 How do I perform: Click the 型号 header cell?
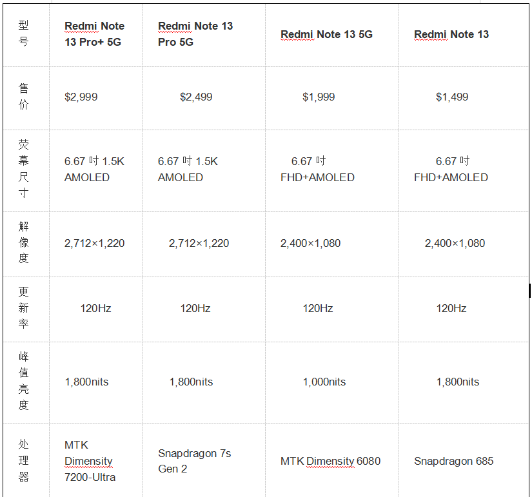24,34
